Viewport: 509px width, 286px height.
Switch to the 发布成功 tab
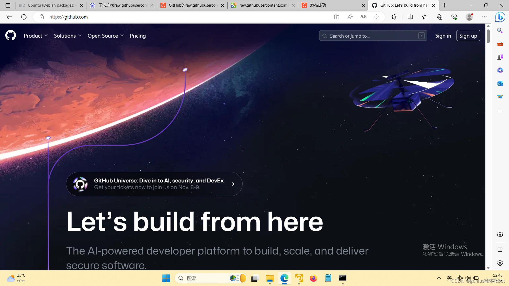click(333, 5)
